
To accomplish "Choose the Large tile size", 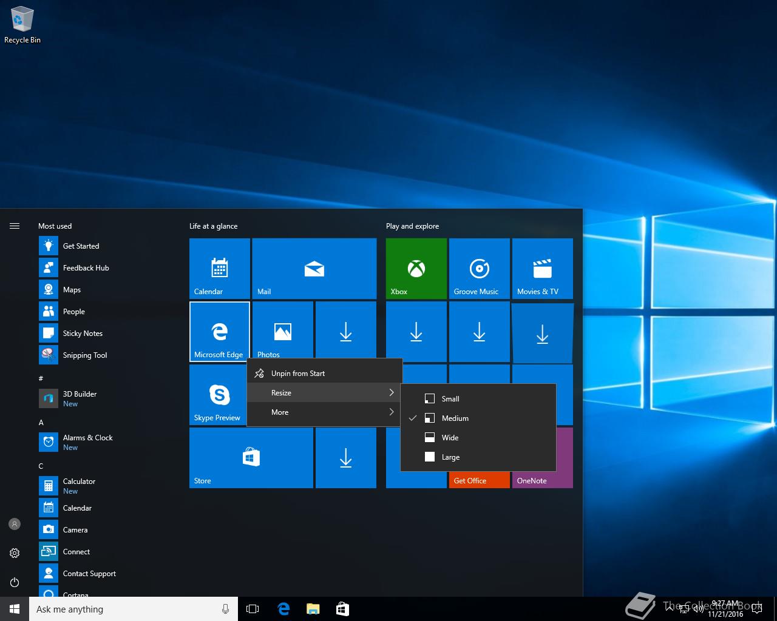I will 478,457.
